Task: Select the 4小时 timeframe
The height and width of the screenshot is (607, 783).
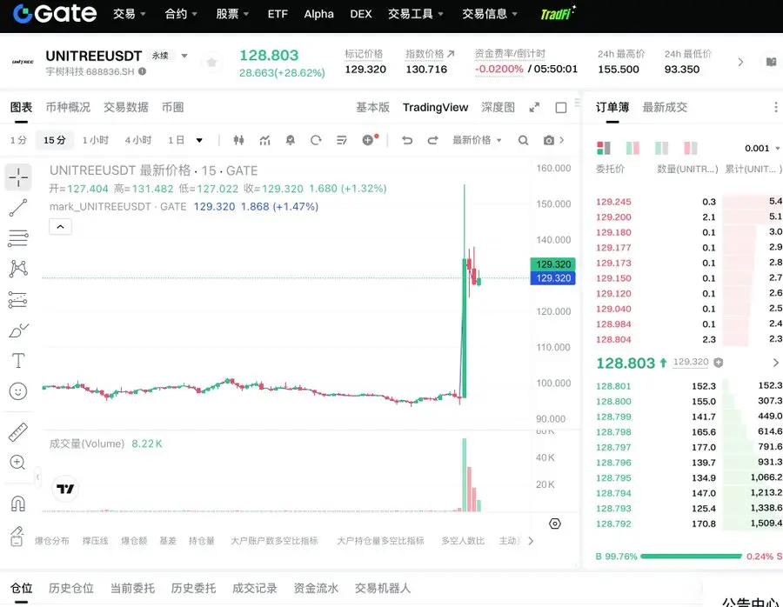Action: click(x=138, y=140)
